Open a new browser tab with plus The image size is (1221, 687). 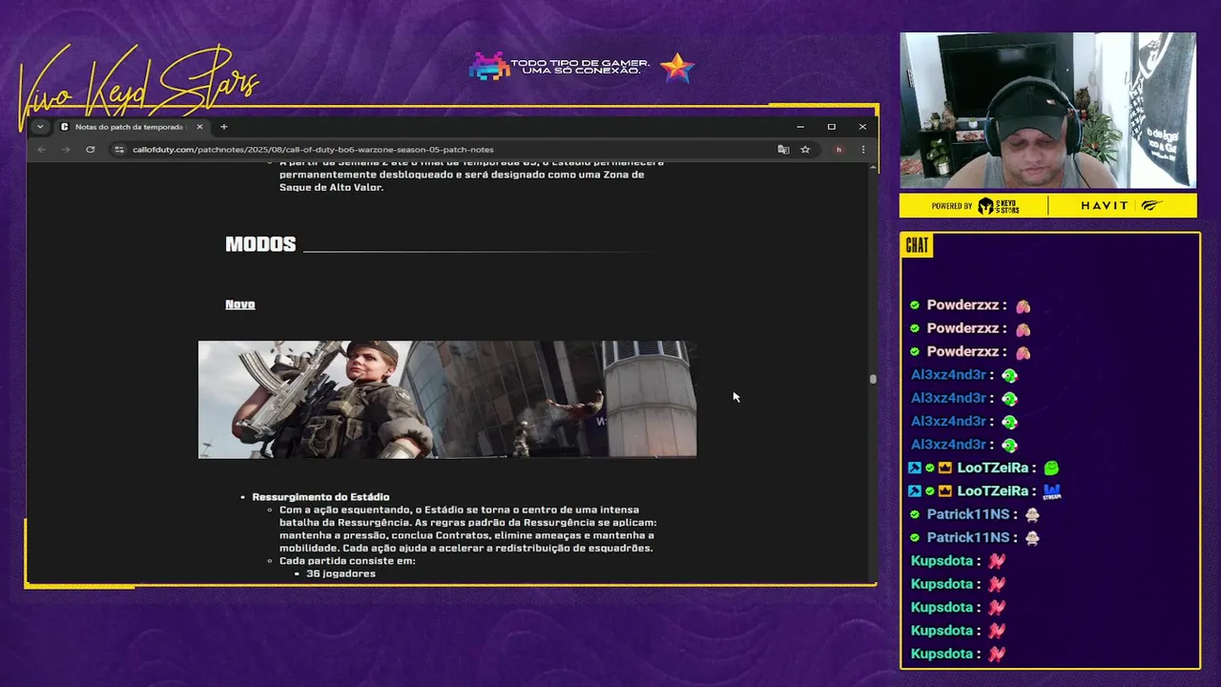pyautogui.click(x=224, y=127)
